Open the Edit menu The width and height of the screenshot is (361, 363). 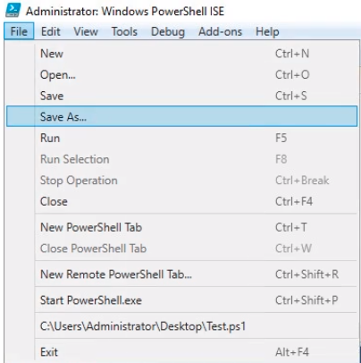tap(51, 31)
